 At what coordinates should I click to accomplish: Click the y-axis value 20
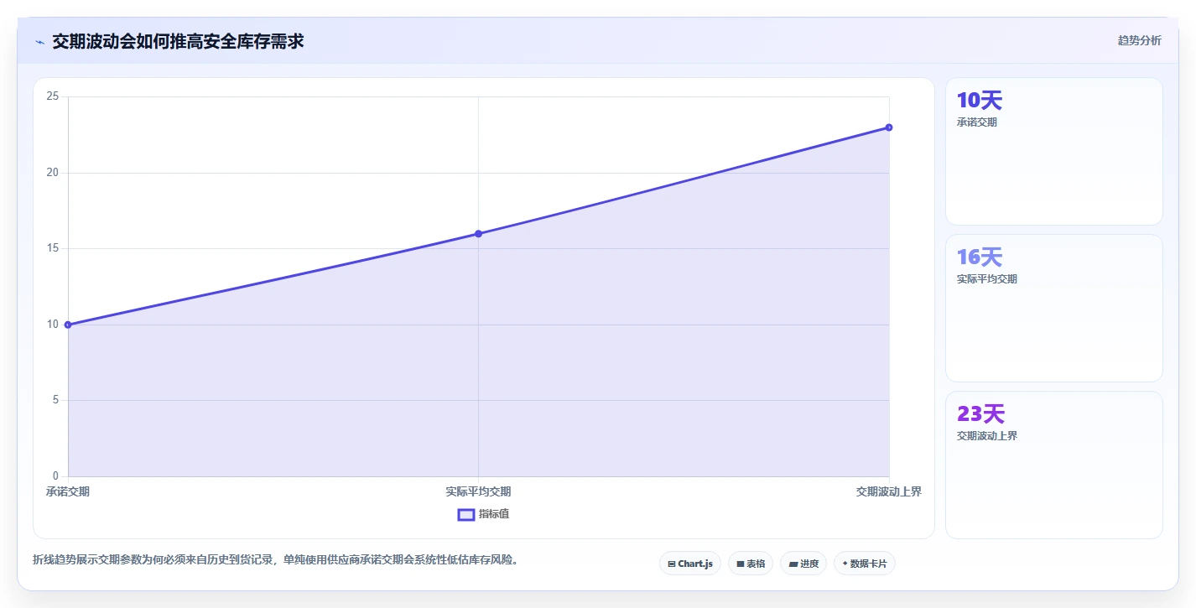pyautogui.click(x=53, y=173)
